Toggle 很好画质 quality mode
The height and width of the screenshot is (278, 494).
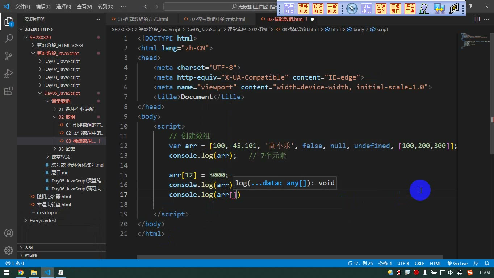point(303,9)
